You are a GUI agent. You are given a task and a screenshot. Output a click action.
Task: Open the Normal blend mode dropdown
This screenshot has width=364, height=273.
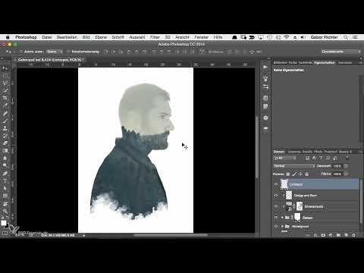(x=294, y=166)
